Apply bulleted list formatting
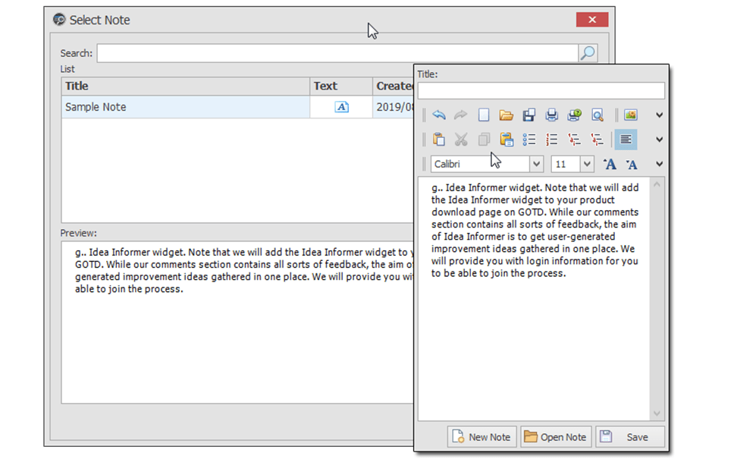Image resolution: width=737 pixels, height=459 pixels. 528,139
